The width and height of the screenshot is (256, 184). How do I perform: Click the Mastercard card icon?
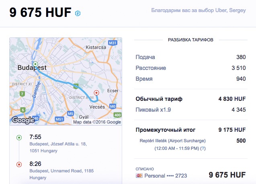[x=139, y=176]
